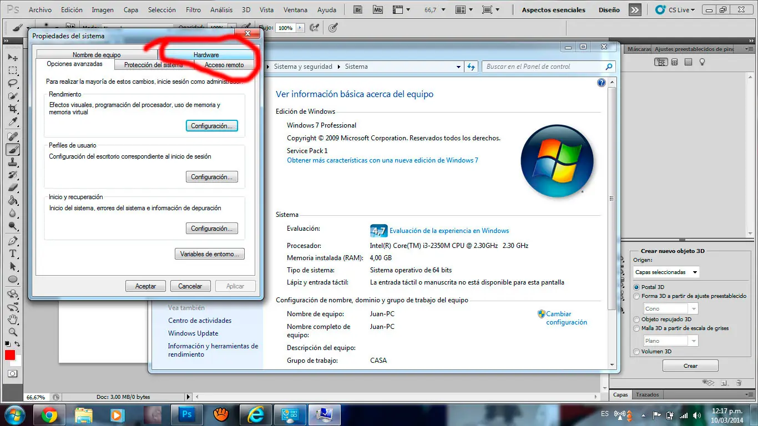Select the Pen tool
Viewport: 758px width, 426px height.
(13, 241)
